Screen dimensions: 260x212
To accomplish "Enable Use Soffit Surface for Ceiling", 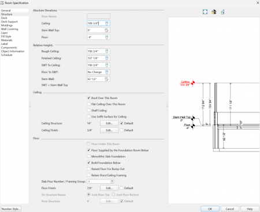I will click(88, 116).
